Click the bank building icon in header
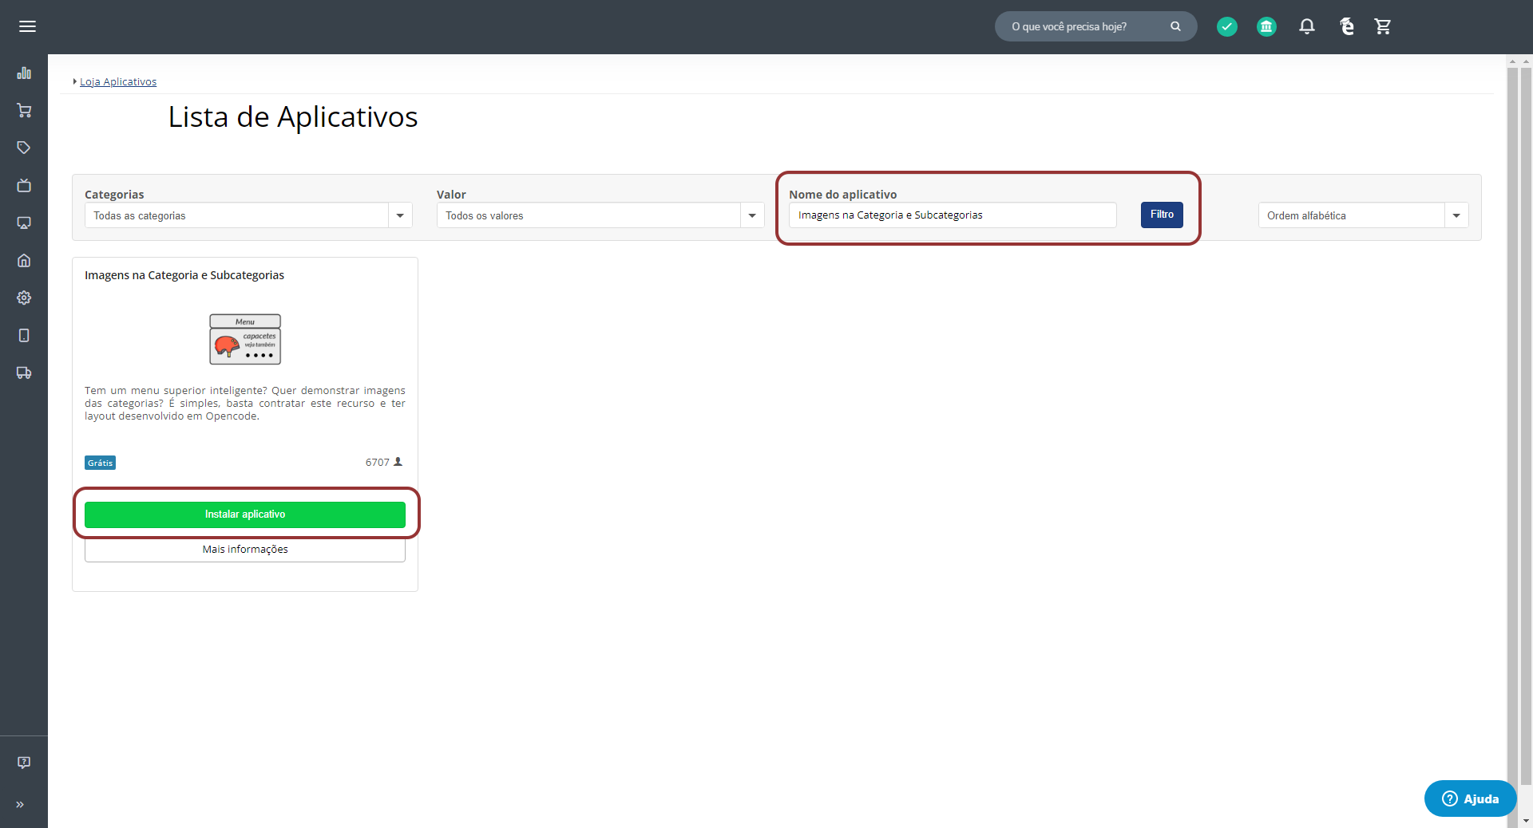The width and height of the screenshot is (1533, 828). coord(1266,26)
